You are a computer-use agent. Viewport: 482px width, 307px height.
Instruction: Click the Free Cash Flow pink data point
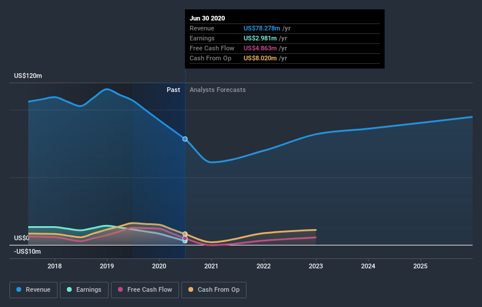(185, 238)
